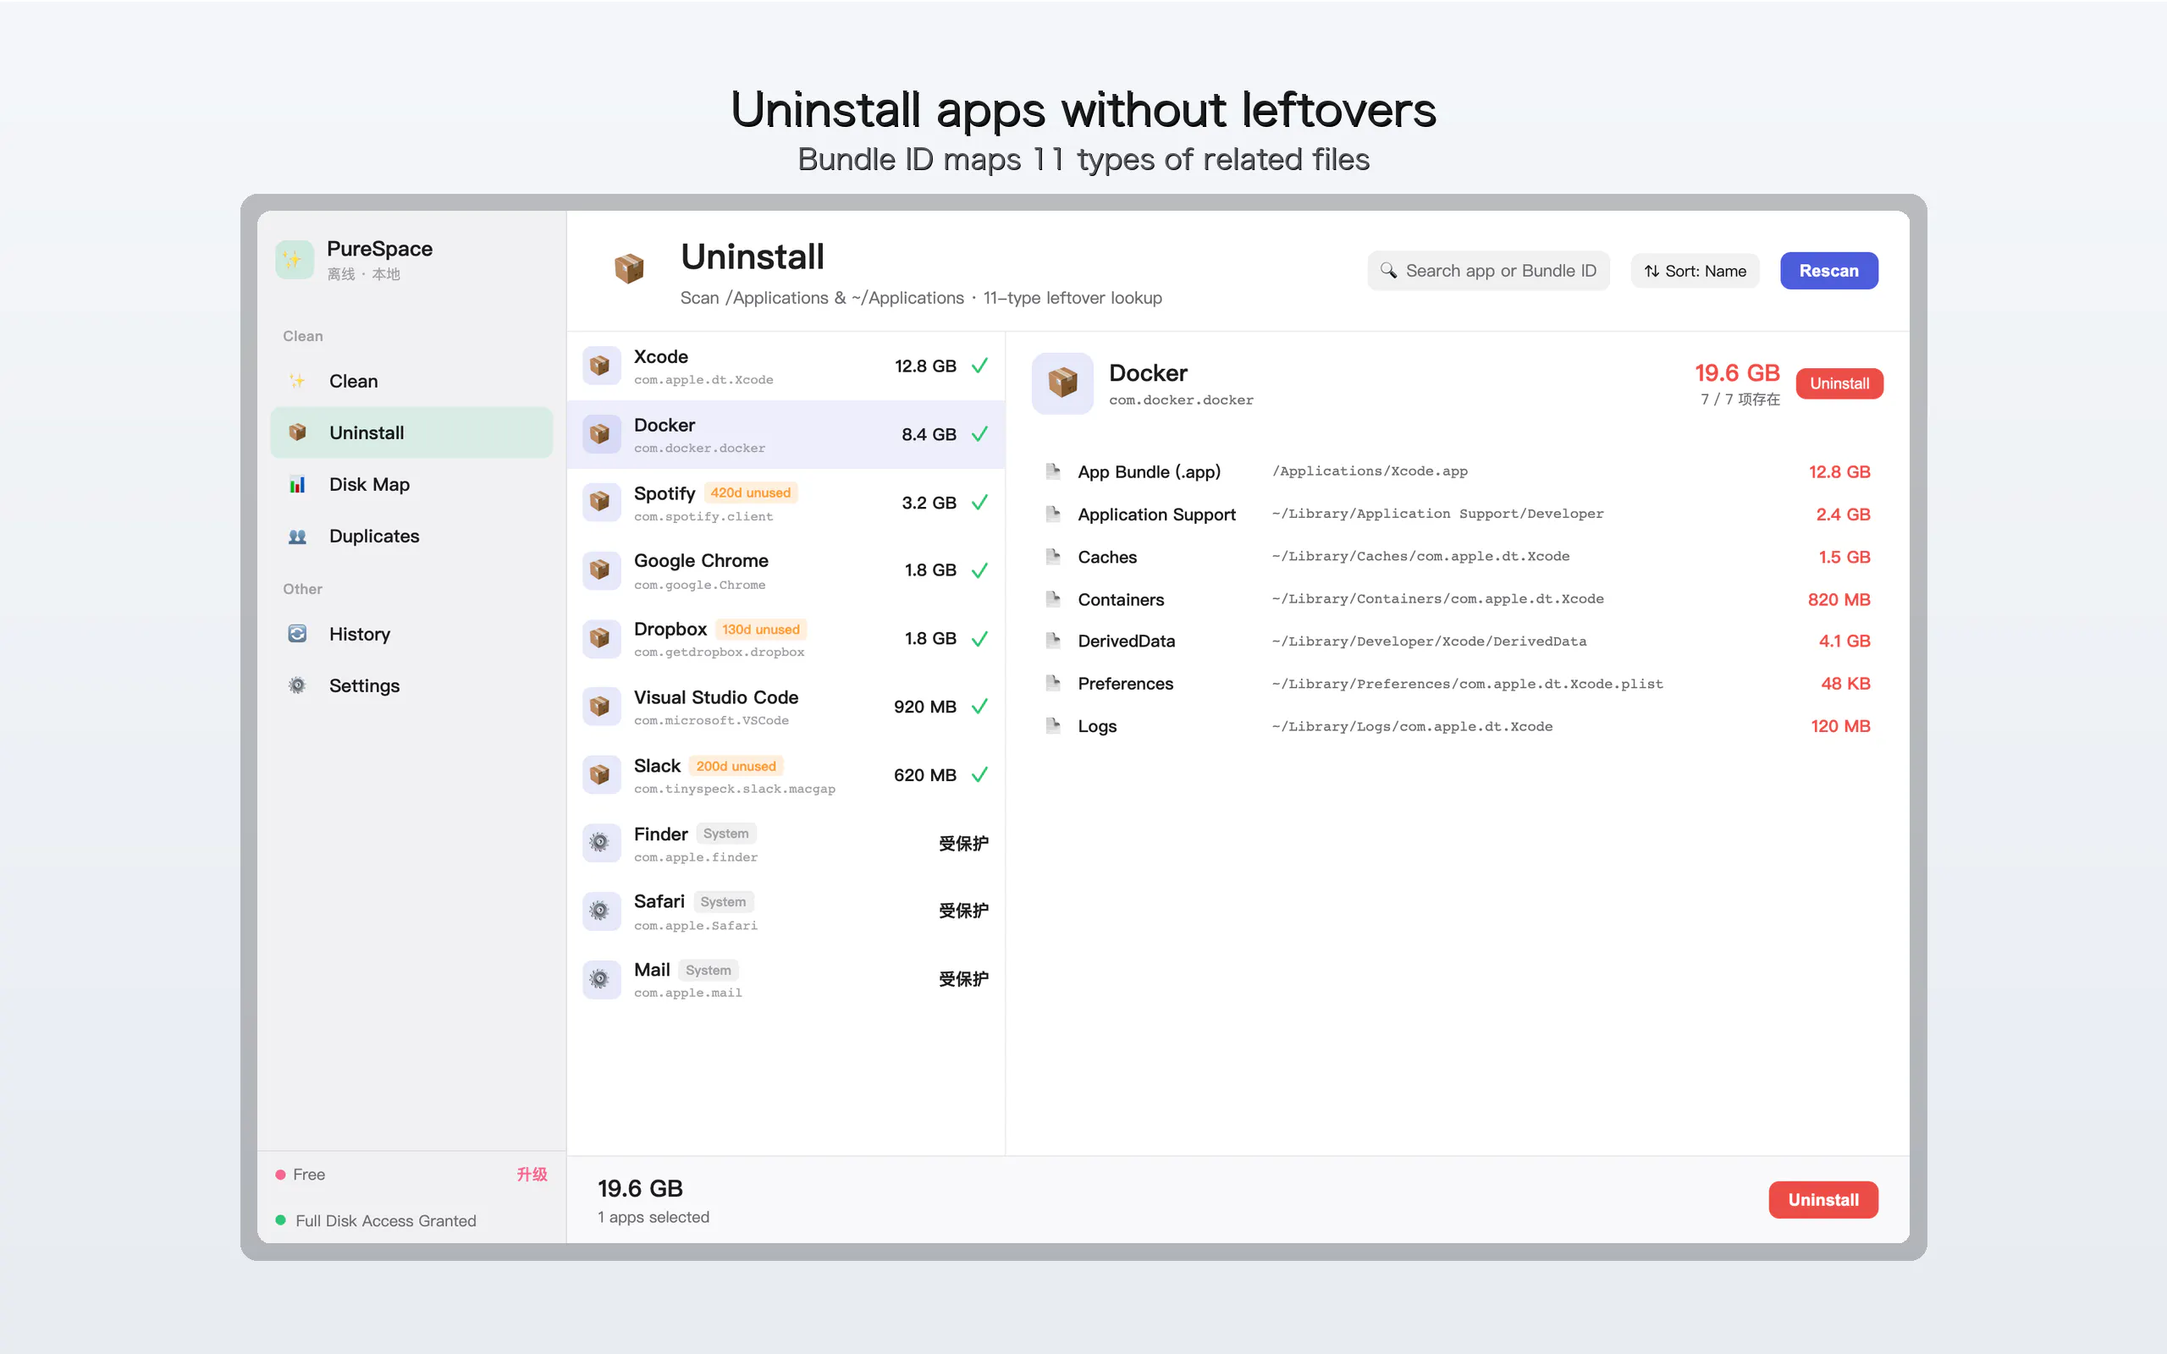Screen dimensions: 2167x1354
Task: Click the Duplicates people icon
Action: click(297, 537)
